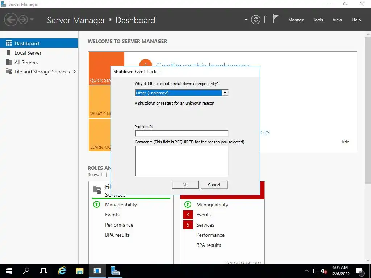Open Performance under File Services tile

click(x=119, y=225)
